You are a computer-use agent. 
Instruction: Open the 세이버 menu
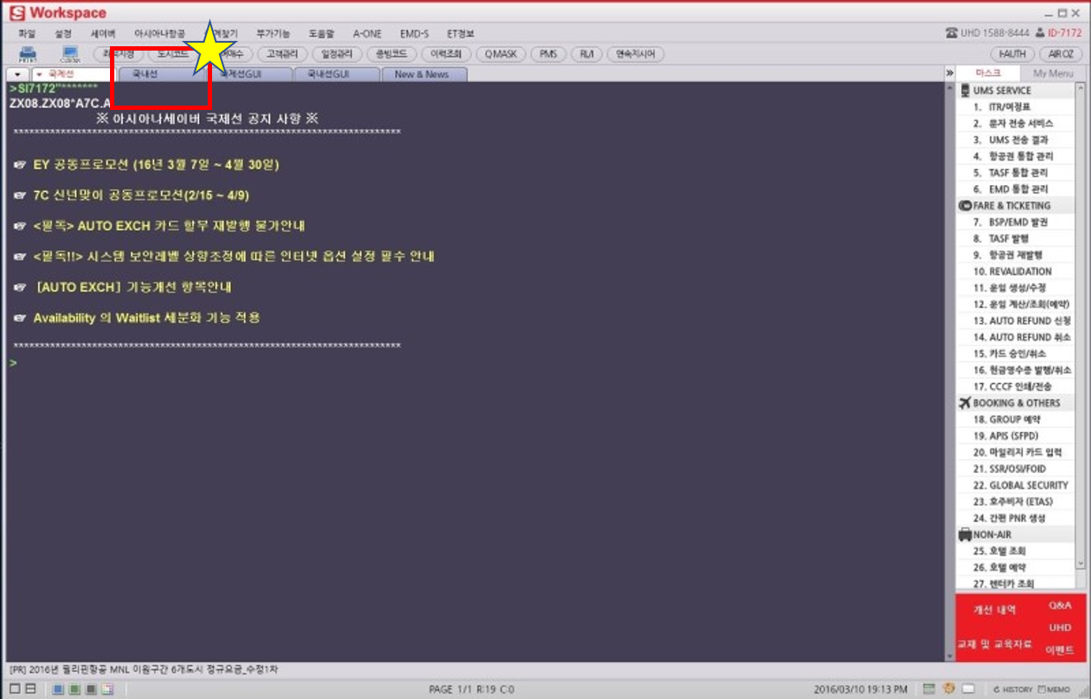coord(103,33)
